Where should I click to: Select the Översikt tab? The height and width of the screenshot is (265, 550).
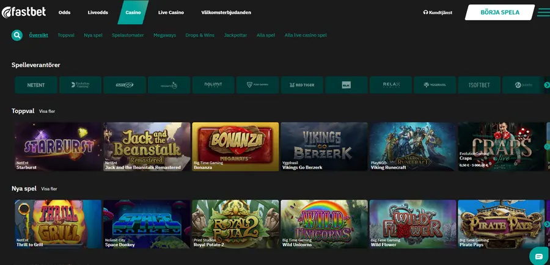point(38,35)
